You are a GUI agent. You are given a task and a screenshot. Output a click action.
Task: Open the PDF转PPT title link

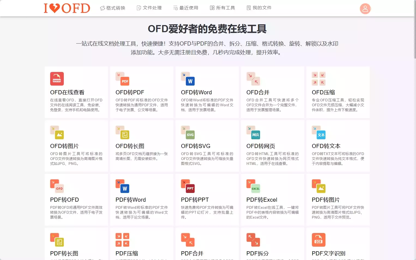195,200
